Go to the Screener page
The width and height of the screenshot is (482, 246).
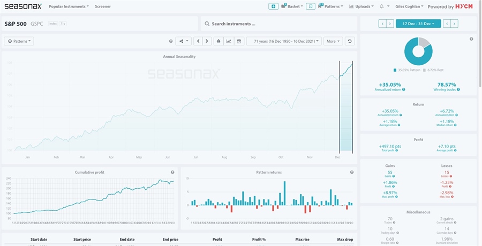(103, 6)
